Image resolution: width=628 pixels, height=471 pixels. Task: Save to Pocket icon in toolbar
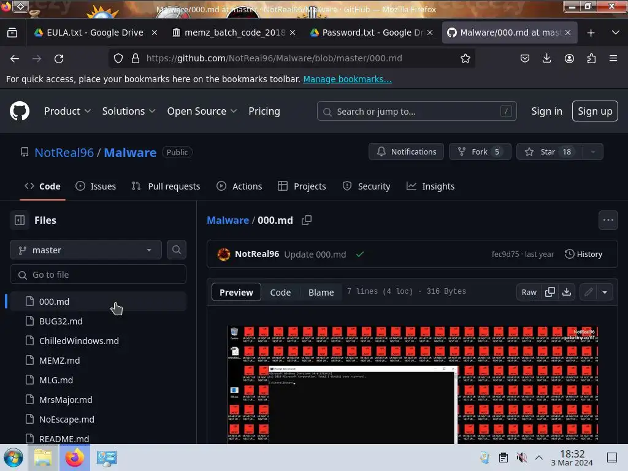pos(525,58)
